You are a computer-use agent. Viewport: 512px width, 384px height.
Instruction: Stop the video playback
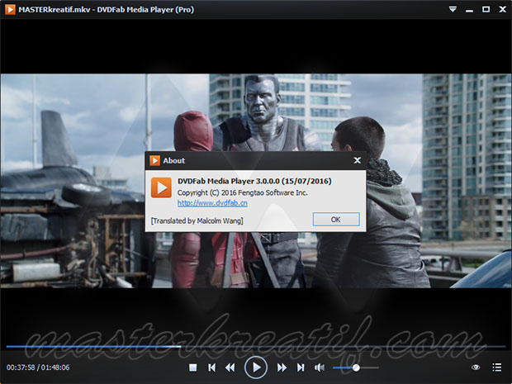point(192,367)
